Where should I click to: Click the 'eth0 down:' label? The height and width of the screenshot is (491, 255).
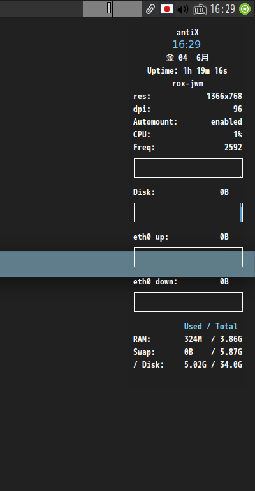coord(155,282)
